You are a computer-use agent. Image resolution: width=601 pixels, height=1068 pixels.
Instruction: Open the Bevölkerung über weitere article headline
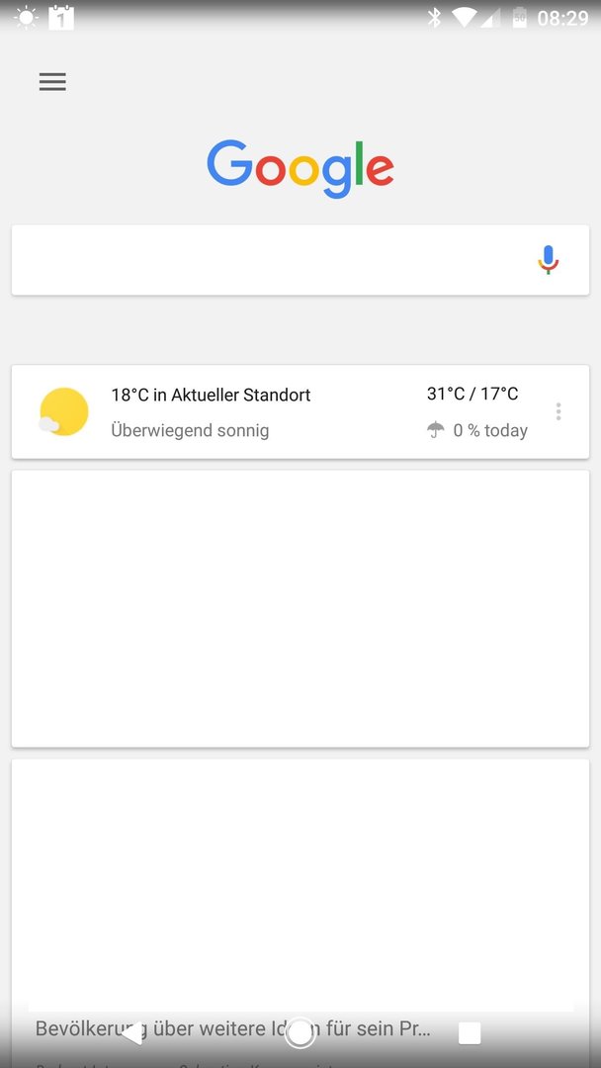point(232,1027)
